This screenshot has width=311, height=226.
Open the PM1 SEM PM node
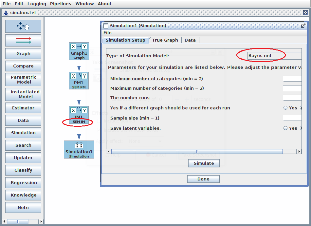[x=79, y=80]
